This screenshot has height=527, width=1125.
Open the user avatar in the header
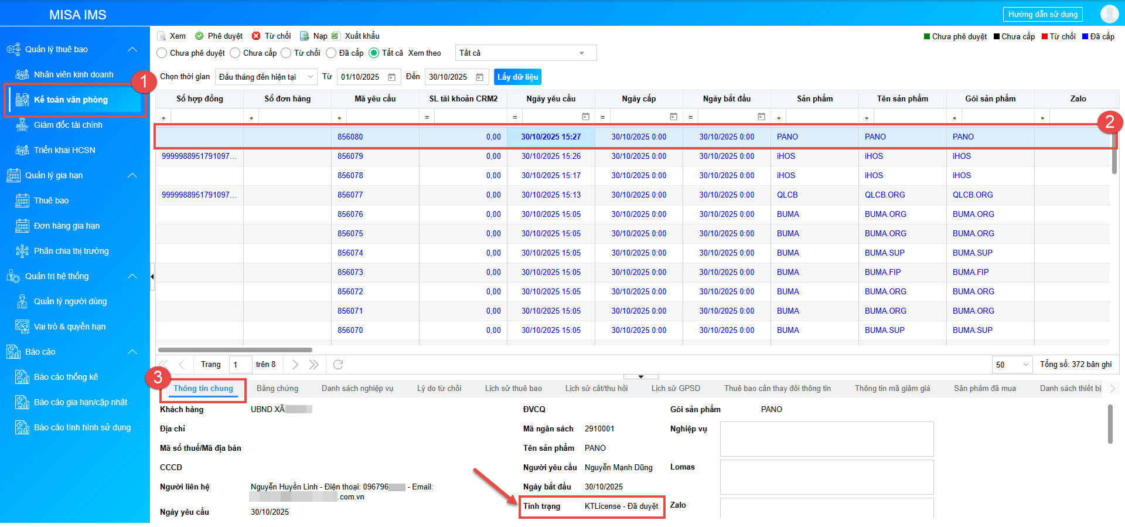[1109, 14]
